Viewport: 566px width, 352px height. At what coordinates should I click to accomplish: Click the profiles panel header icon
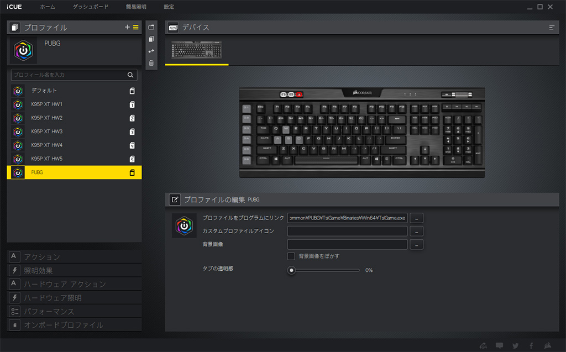pyautogui.click(x=15, y=28)
